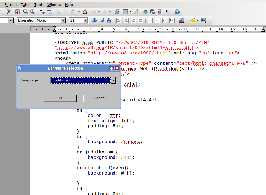Expand the Language combo box arrow

(x=113, y=80)
